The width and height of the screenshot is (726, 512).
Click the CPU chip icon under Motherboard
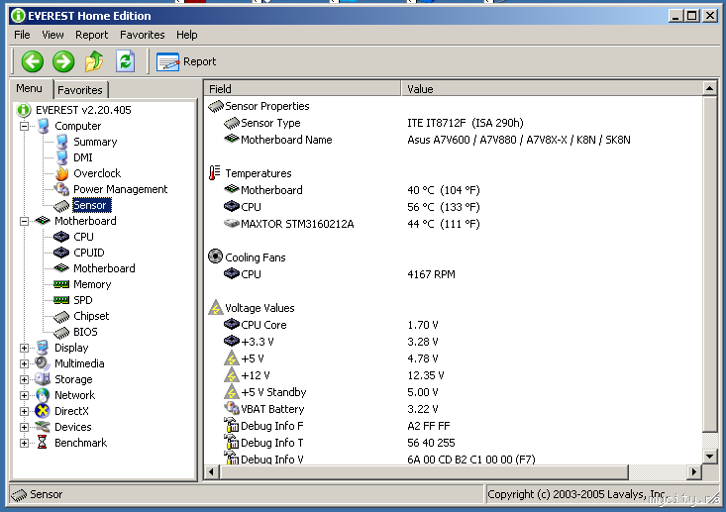click(61, 237)
